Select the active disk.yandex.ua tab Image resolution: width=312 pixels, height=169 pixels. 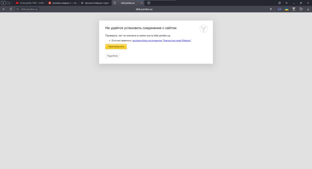coord(128,3)
